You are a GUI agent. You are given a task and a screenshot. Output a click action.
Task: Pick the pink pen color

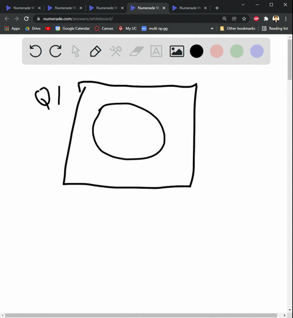click(217, 51)
